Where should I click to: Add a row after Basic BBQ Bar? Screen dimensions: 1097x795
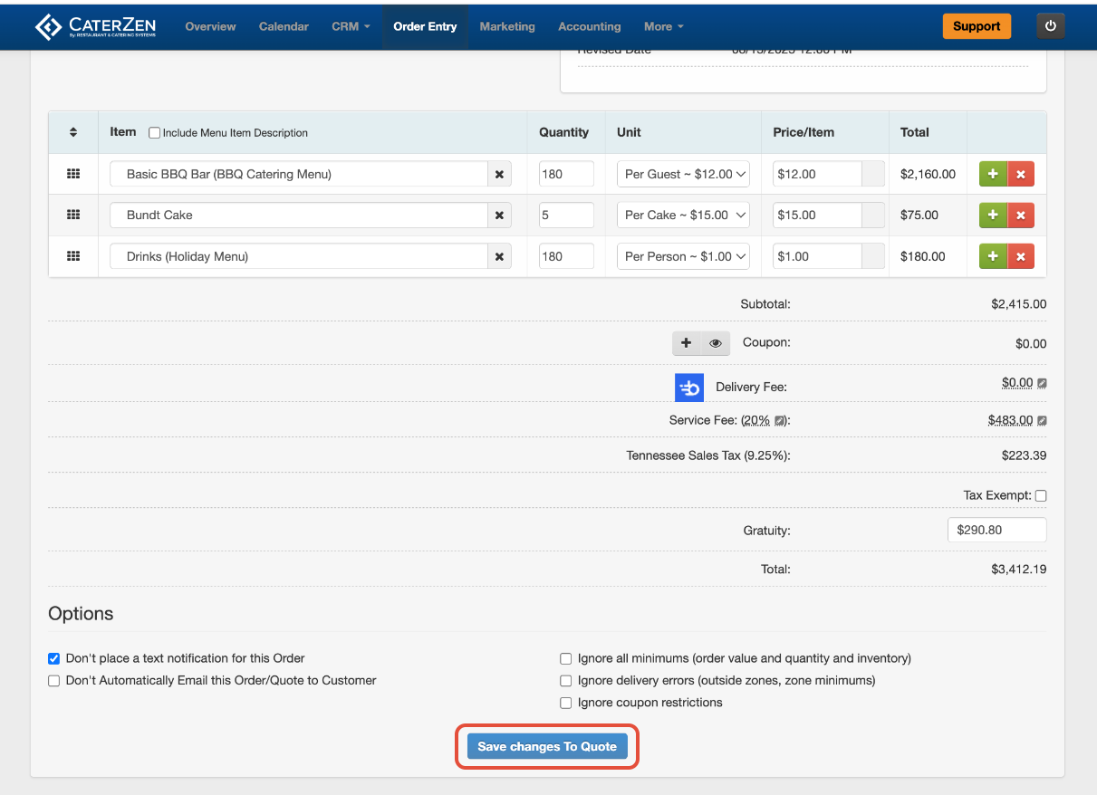click(993, 174)
